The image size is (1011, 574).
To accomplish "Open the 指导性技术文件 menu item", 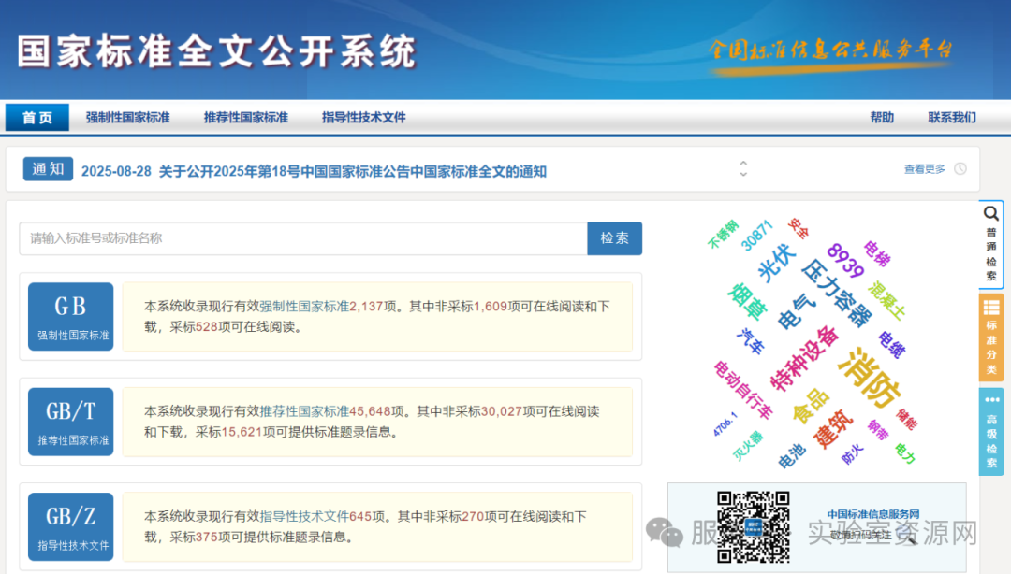I will tap(364, 118).
